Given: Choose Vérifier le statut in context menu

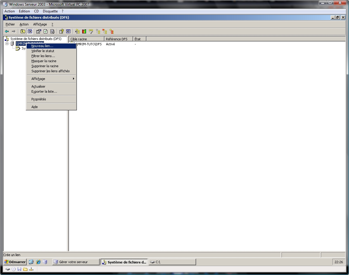Looking at the screenshot, I should click(51, 51).
